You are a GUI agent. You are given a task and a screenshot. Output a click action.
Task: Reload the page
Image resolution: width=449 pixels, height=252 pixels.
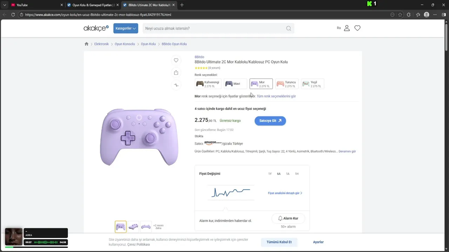[x=13, y=15]
